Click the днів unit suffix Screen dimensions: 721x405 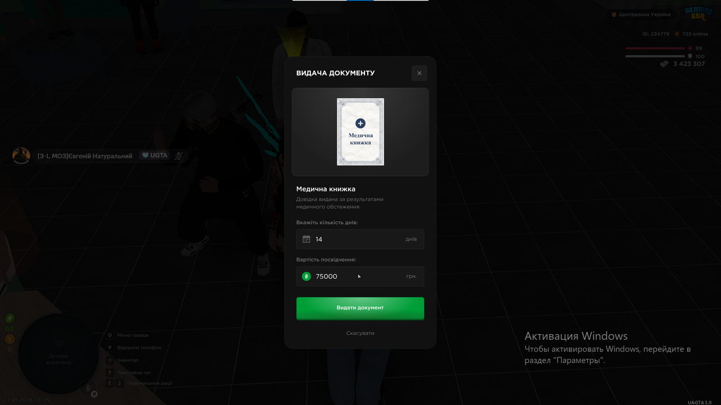click(411, 239)
